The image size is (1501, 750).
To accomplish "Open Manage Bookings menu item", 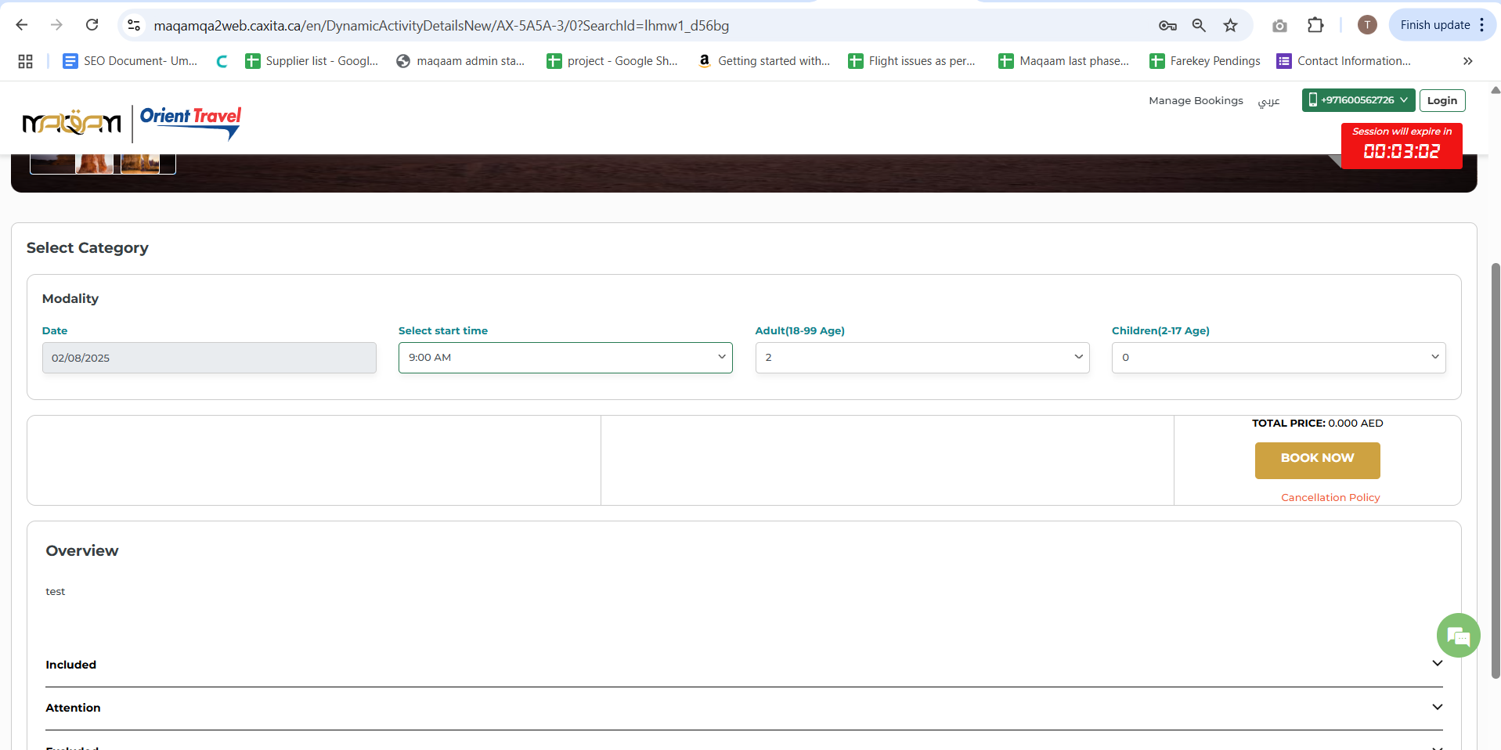I will click(x=1195, y=100).
